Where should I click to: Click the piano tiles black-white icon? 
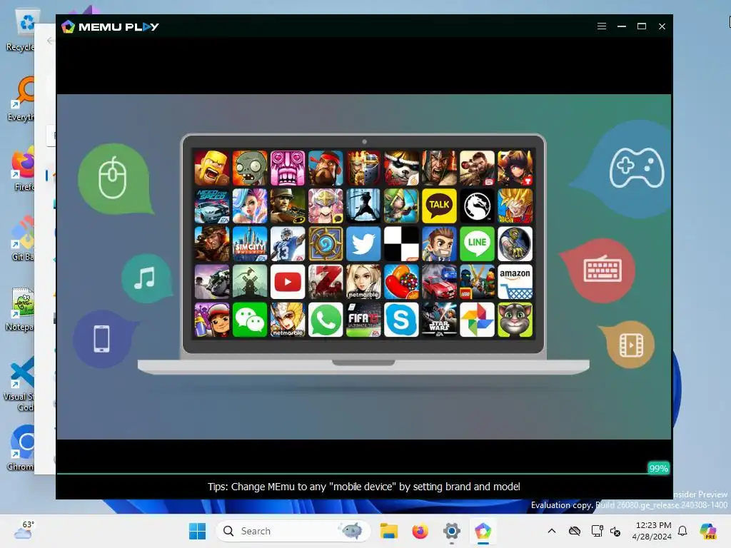click(x=401, y=244)
